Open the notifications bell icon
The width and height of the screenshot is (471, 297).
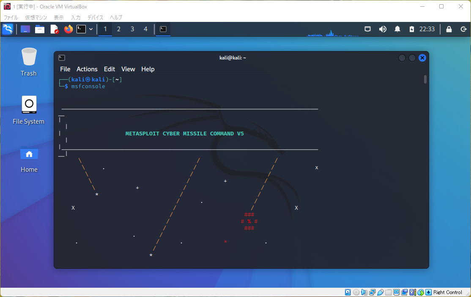(x=397, y=29)
